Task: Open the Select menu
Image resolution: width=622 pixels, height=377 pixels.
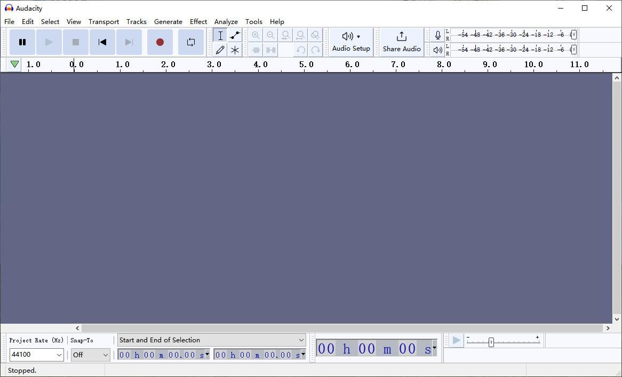Action: (x=50, y=22)
